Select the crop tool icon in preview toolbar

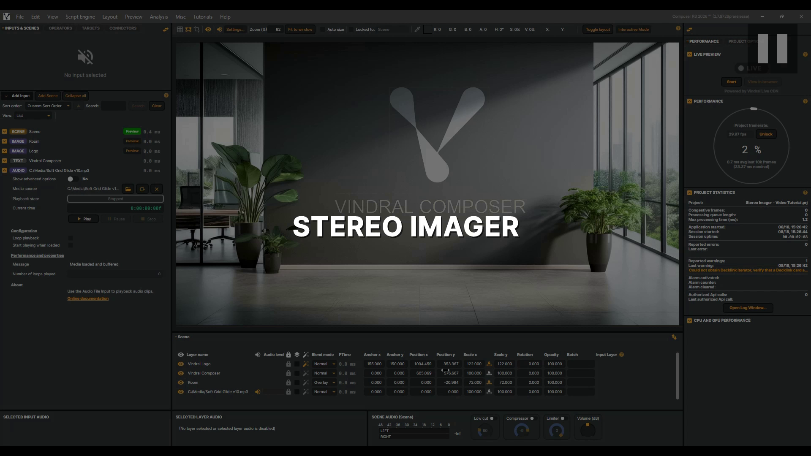pyautogui.click(x=197, y=30)
